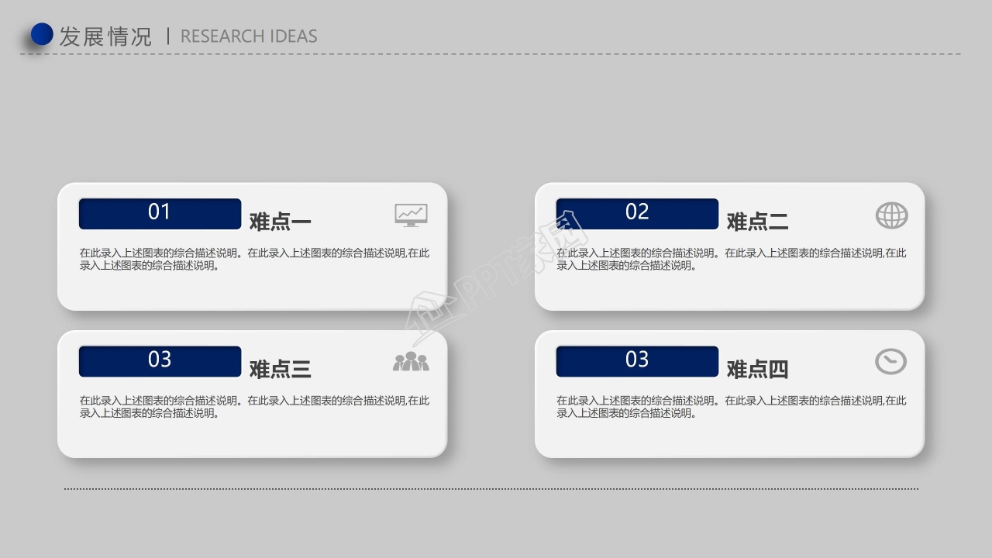This screenshot has width=992, height=558.
Task: Click the 难点二 card title
Action: (756, 222)
